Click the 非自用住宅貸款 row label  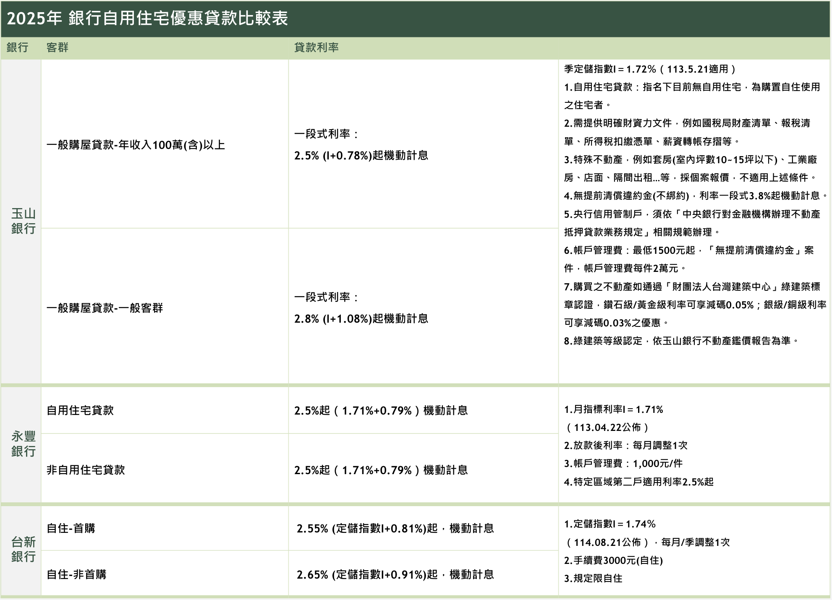click(86, 470)
